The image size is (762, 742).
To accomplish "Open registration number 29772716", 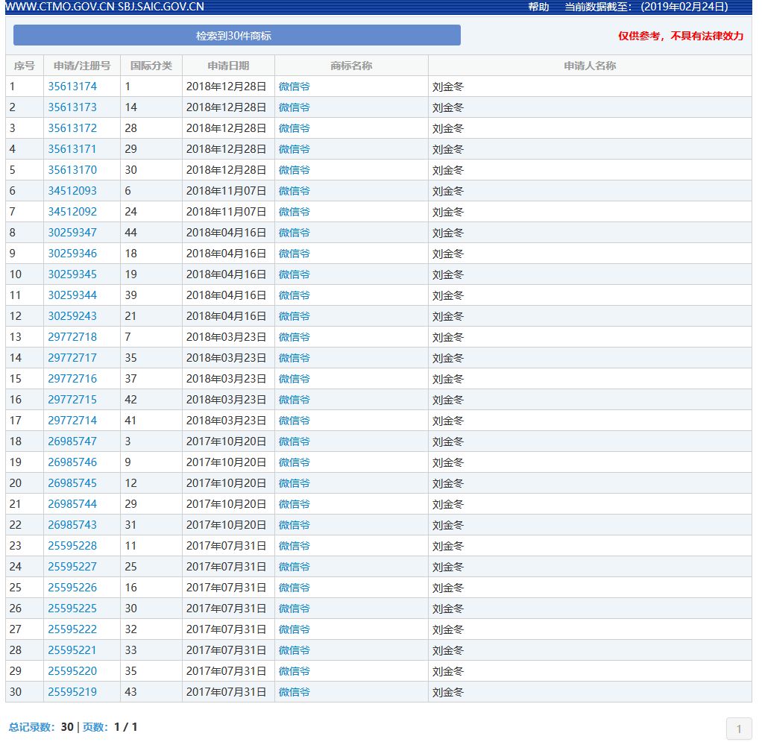I will click(72, 379).
